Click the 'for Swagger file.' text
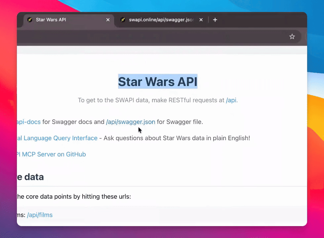324x238 pixels. point(180,122)
